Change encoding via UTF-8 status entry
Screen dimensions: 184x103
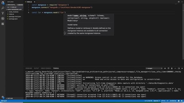pyautogui.click(x=163, y=101)
